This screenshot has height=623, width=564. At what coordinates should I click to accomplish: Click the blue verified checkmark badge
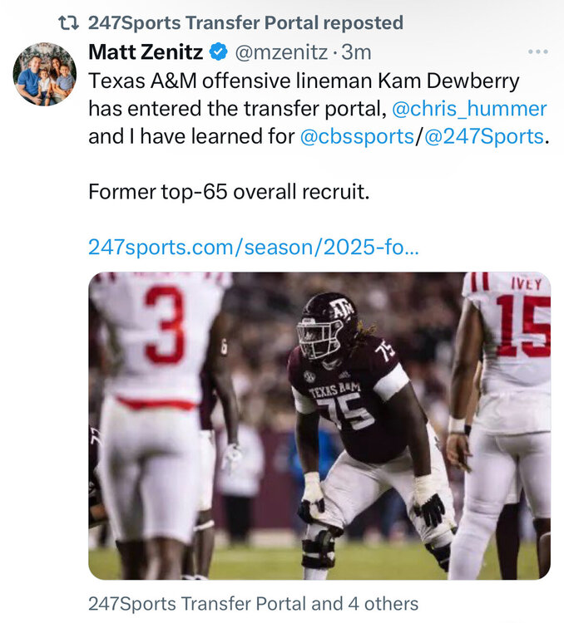218,53
